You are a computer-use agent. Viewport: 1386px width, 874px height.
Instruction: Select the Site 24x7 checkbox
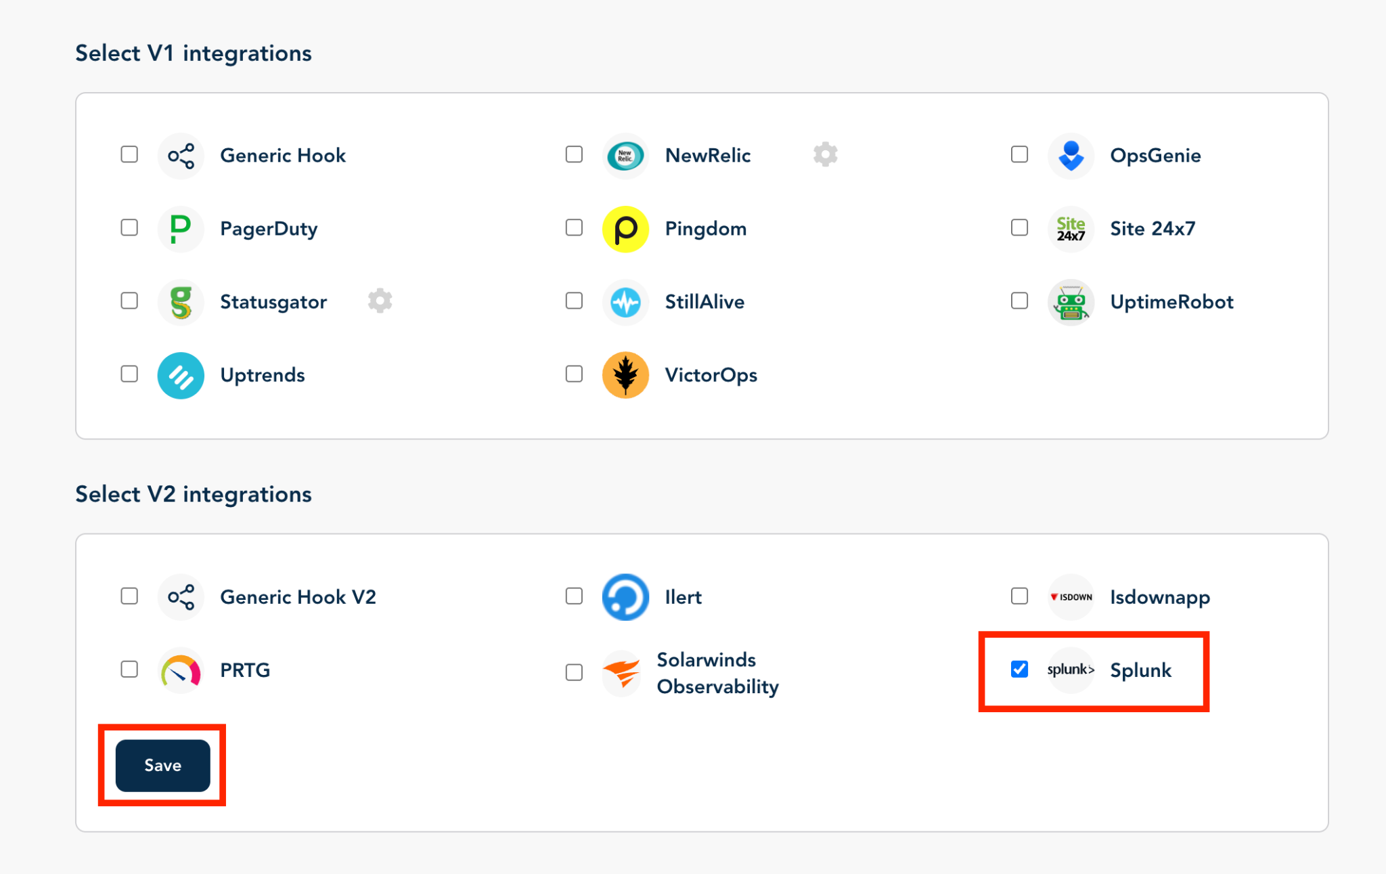pyautogui.click(x=1019, y=227)
